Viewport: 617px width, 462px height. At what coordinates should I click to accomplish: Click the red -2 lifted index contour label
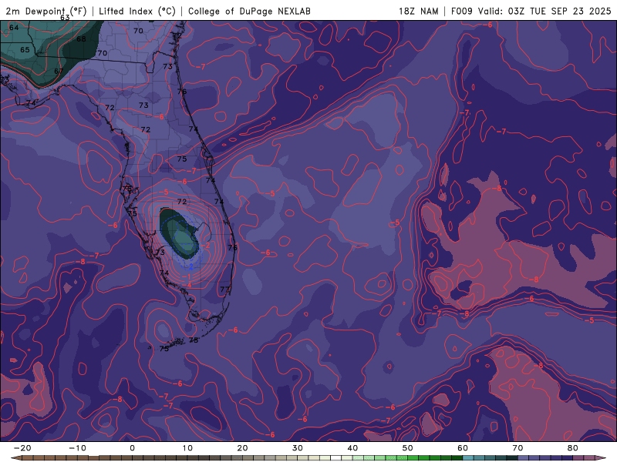(x=206, y=245)
